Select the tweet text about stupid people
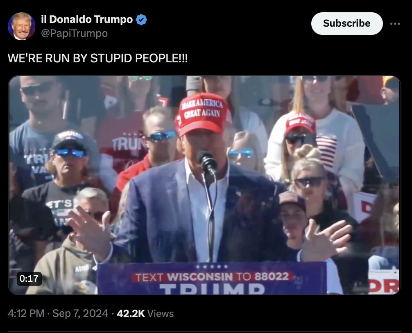This screenshot has width=412, height=333. coord(98,58)
